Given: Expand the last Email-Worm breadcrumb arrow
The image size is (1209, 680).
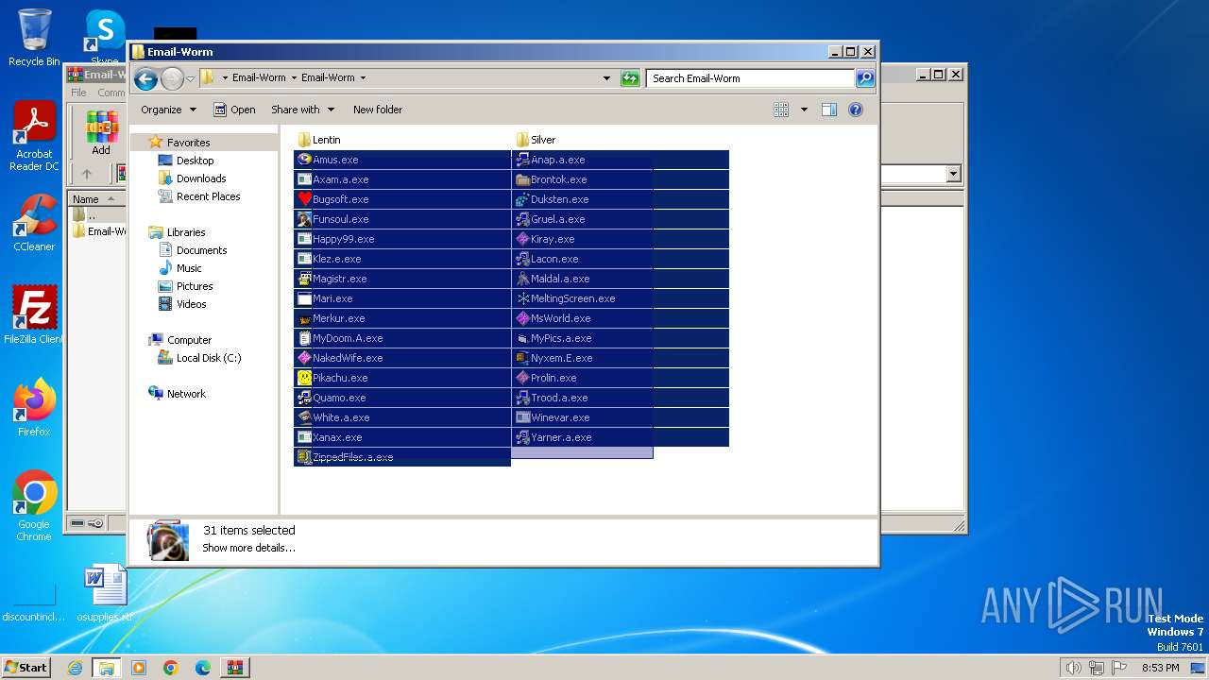Looking at the screenshot, I should pyautogui.click(x=363, y=78).
